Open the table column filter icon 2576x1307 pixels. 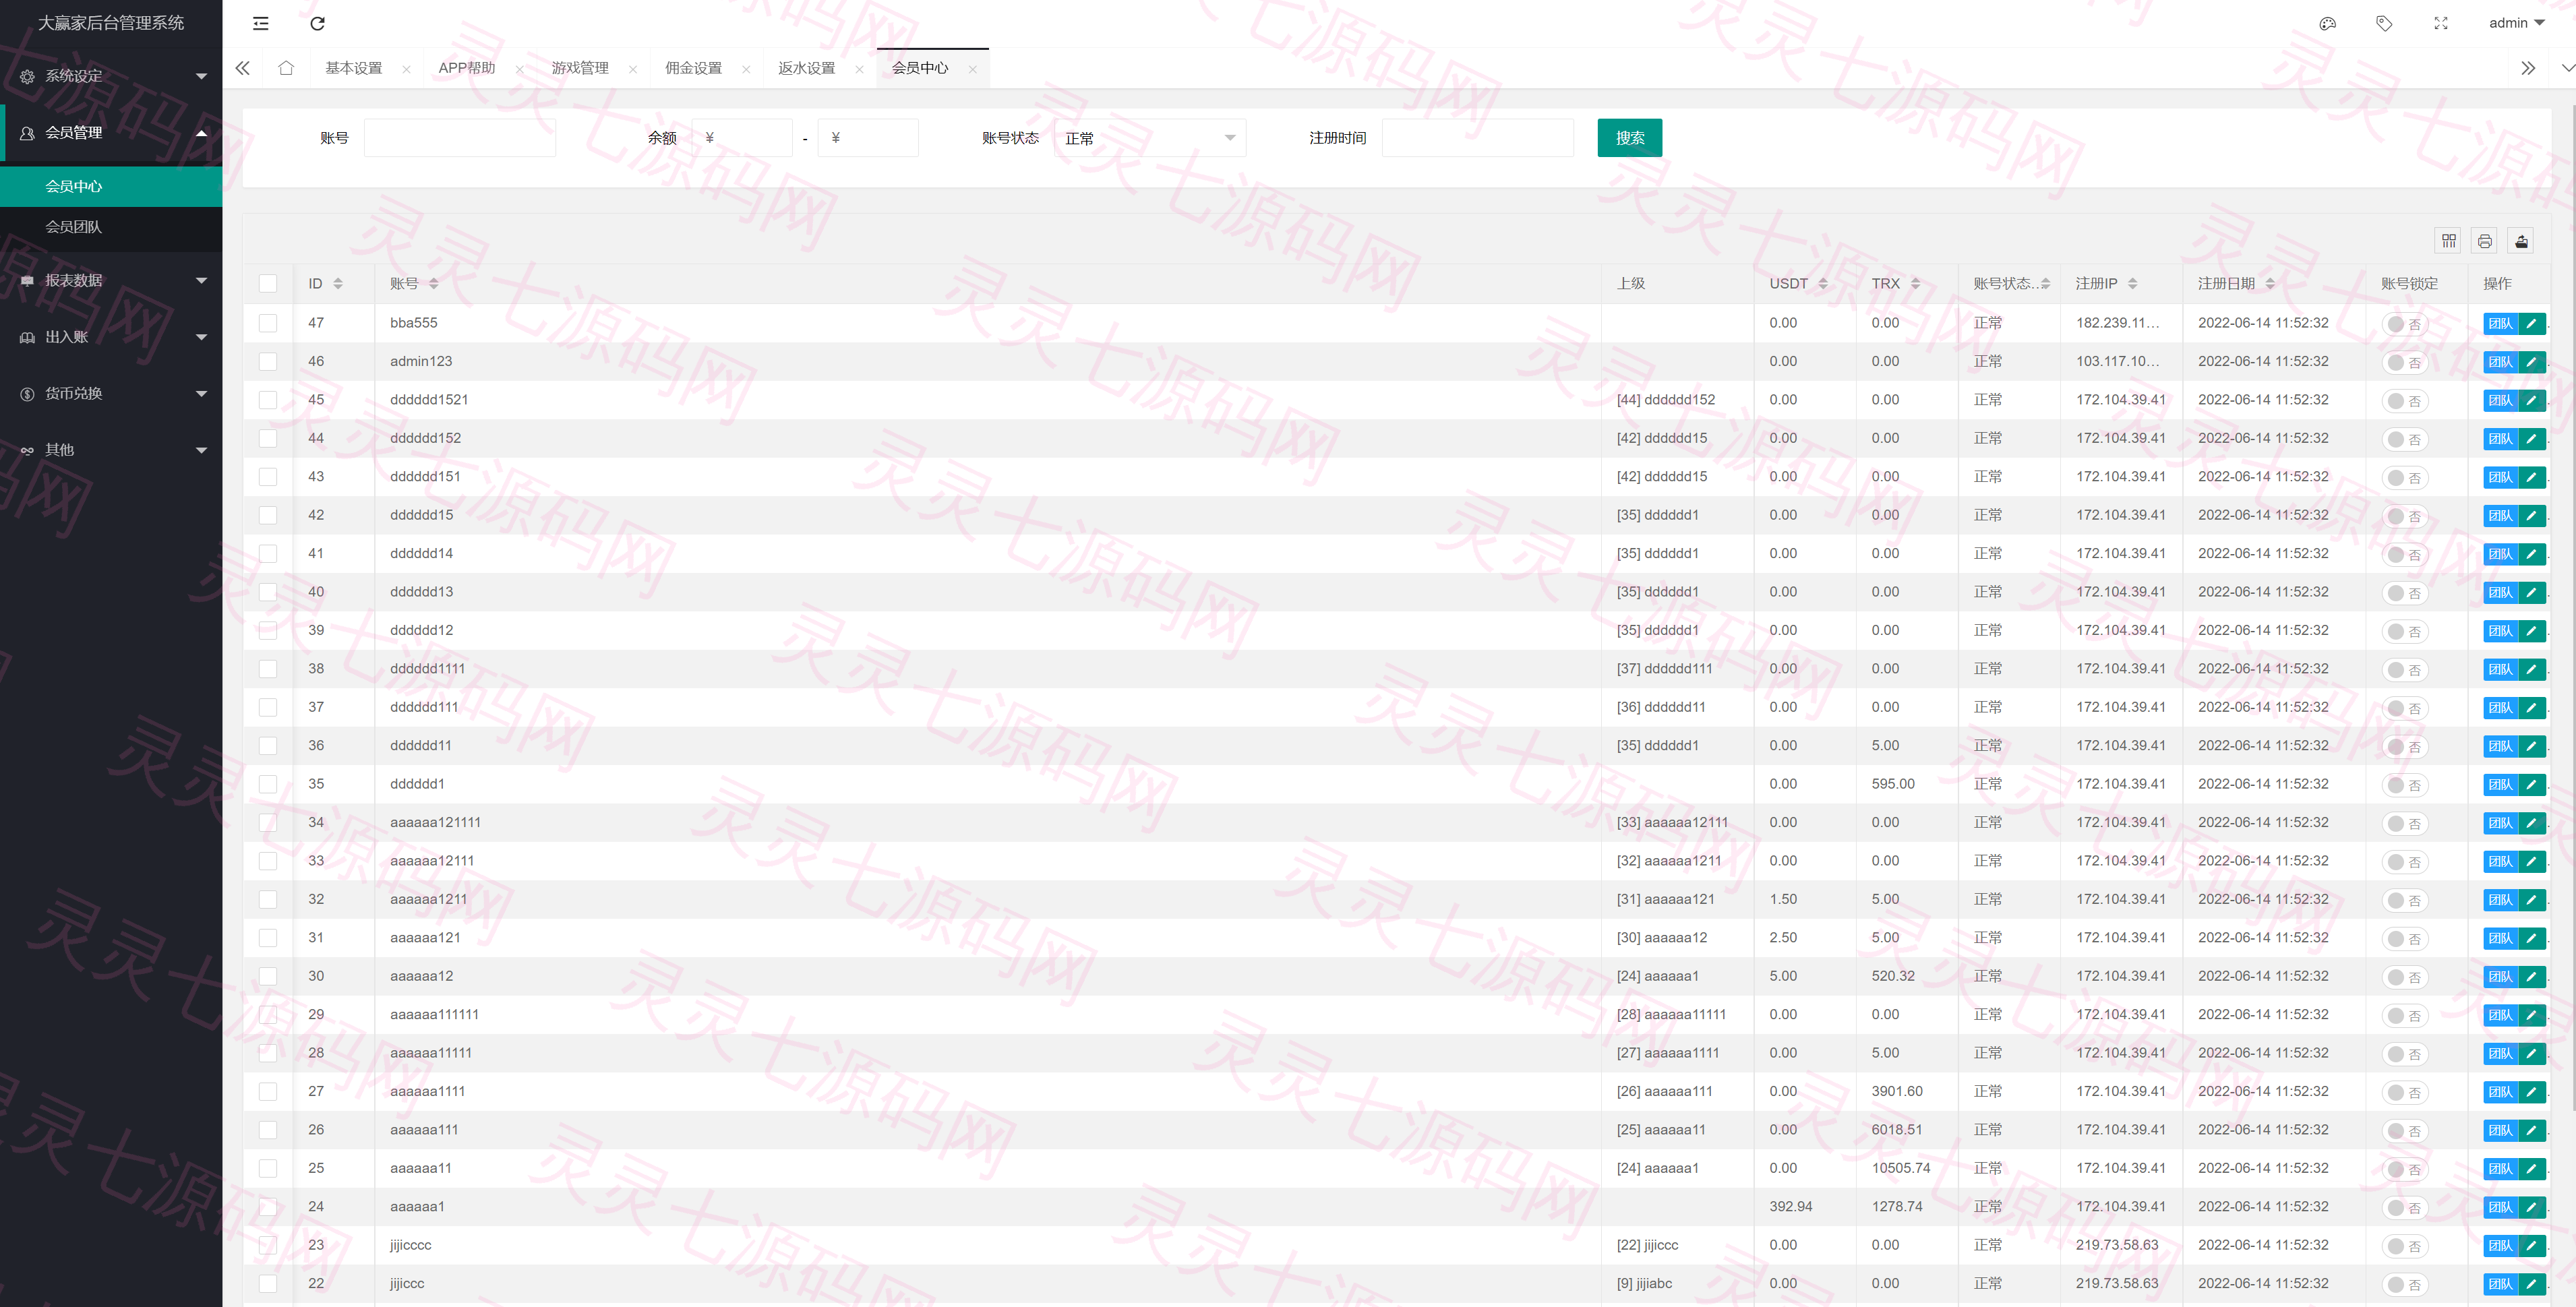coord(2448,241)
